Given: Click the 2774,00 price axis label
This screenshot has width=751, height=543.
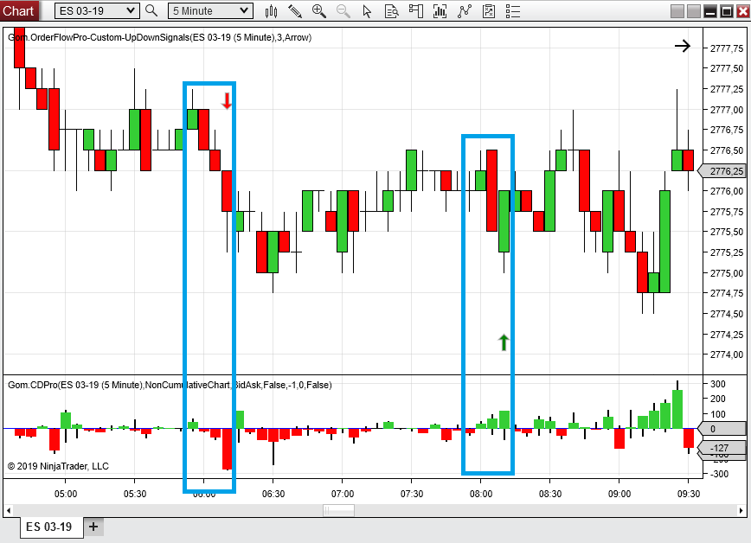Looking at the screenshot, I should (727, 355).
